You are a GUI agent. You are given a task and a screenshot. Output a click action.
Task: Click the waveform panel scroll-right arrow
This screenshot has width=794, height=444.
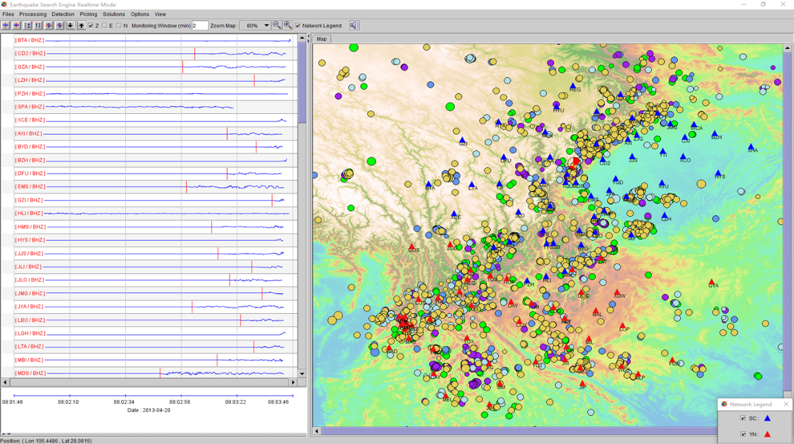[293, 382]
